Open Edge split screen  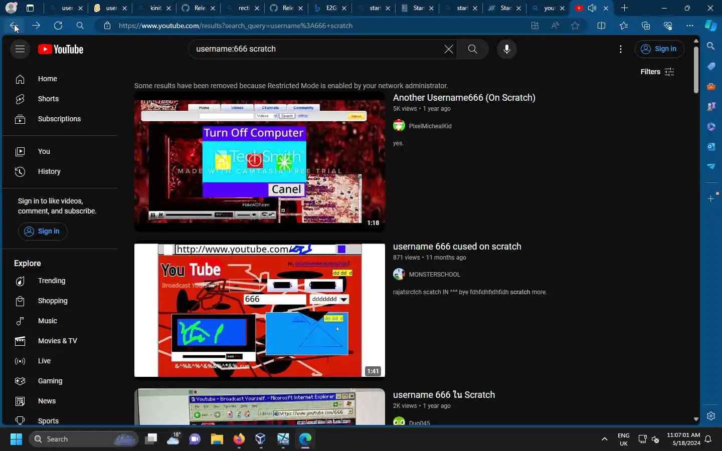(602, 26)
